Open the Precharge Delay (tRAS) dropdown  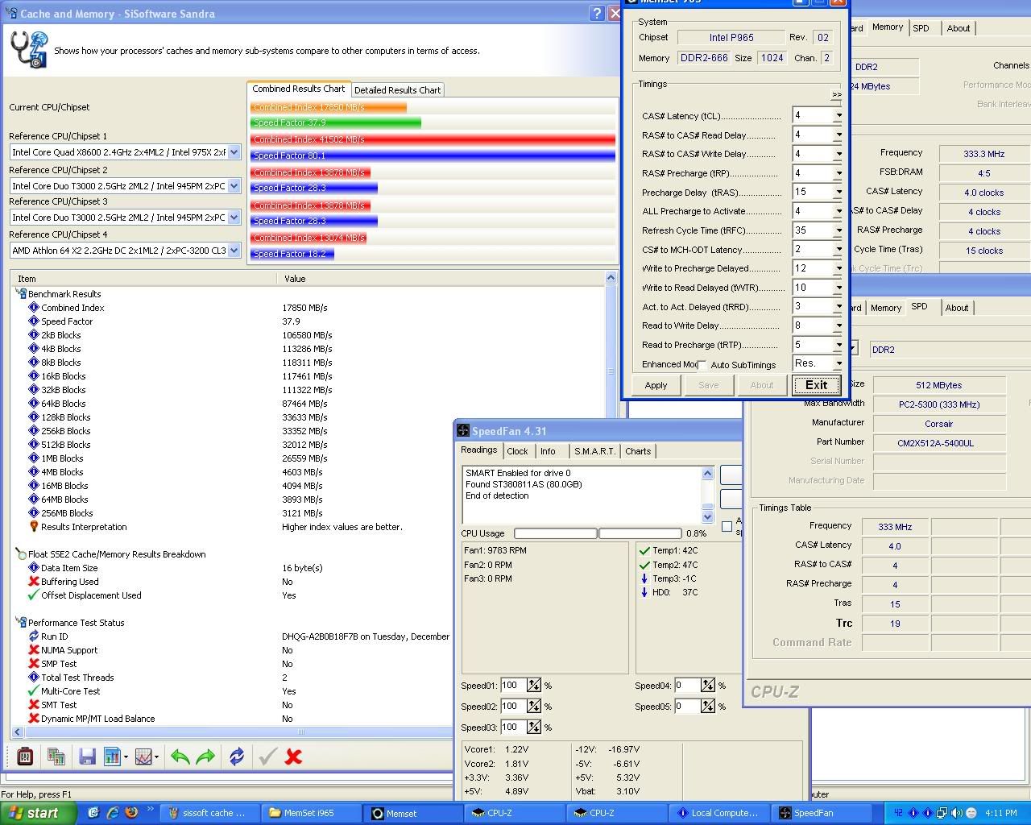838,193
